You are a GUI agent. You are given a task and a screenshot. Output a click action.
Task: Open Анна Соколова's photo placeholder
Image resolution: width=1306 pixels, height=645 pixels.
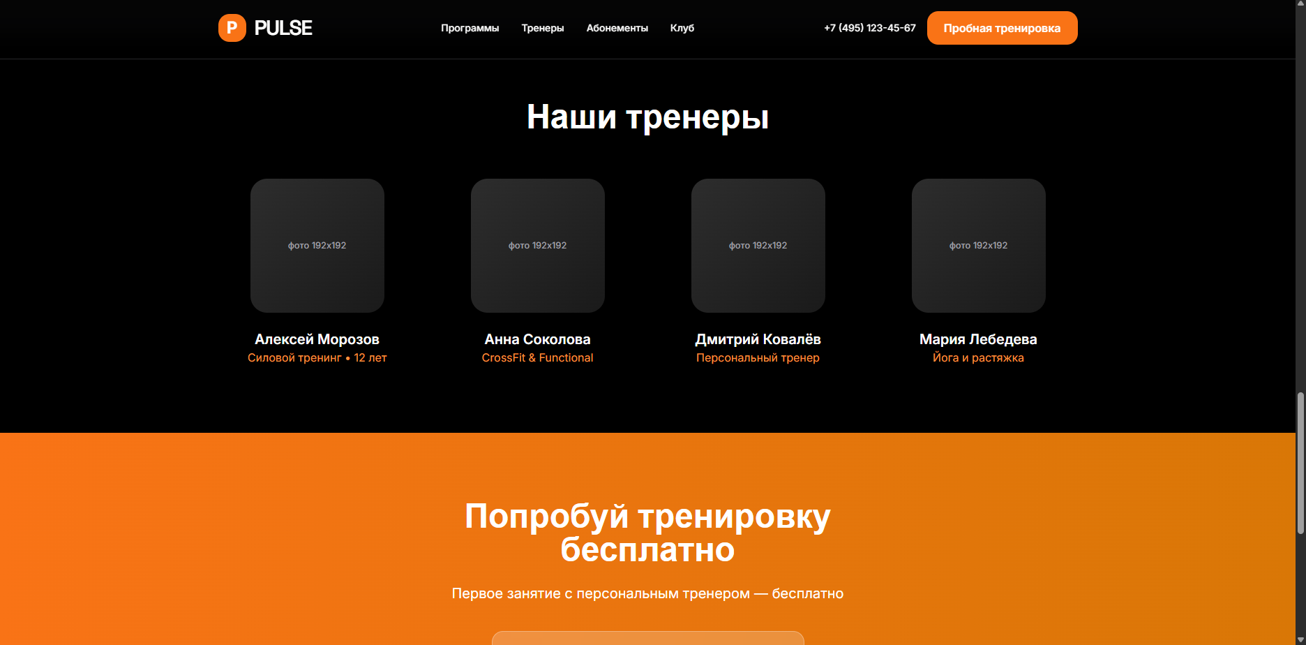coord(538,246)
